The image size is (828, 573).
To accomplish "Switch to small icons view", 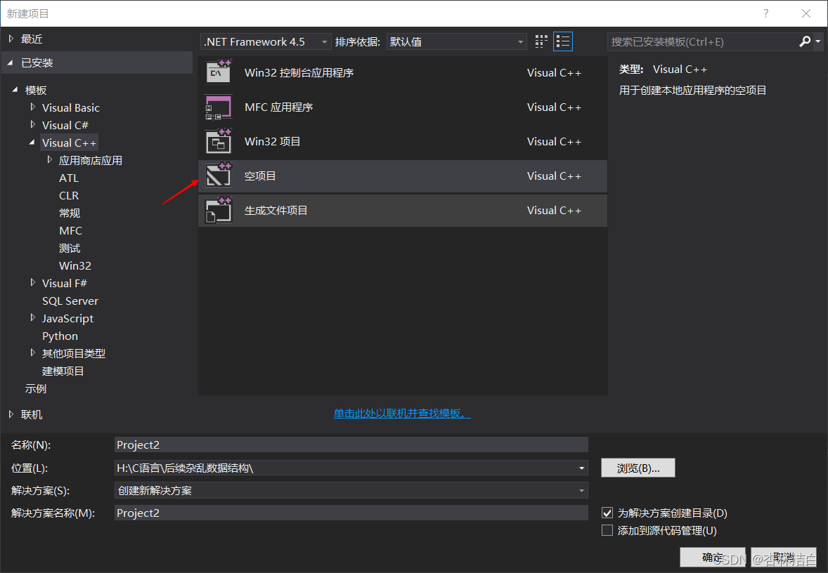I will (541, 41).
